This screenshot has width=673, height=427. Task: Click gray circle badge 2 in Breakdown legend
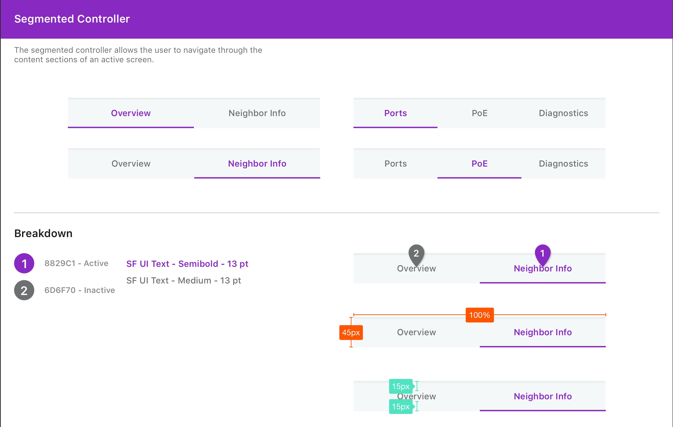coord(24,290)
